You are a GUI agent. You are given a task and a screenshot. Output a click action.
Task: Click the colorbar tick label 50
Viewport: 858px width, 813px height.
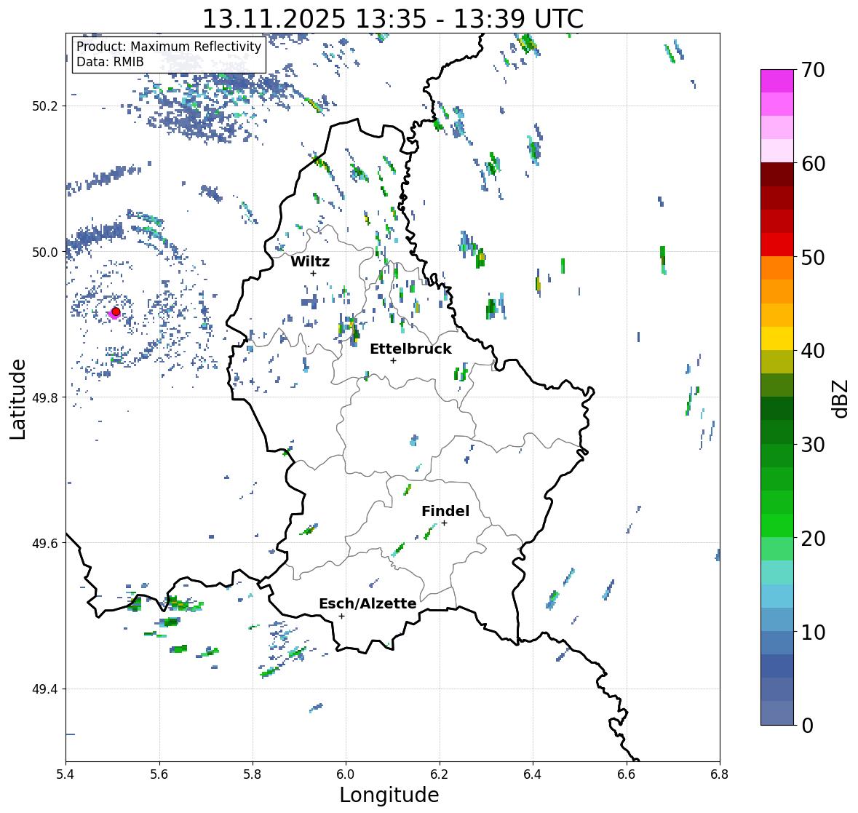[813, 257]
